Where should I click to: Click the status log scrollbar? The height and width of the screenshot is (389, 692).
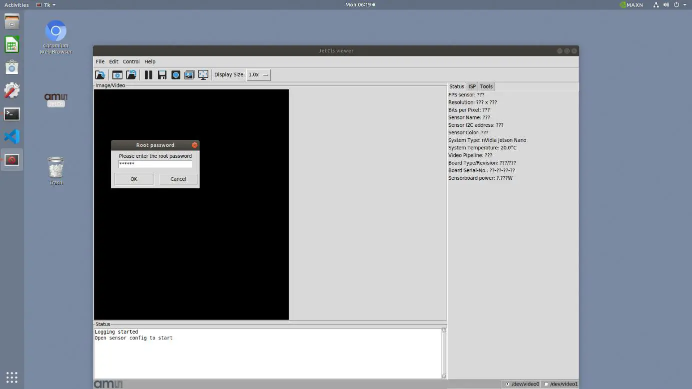444,353
